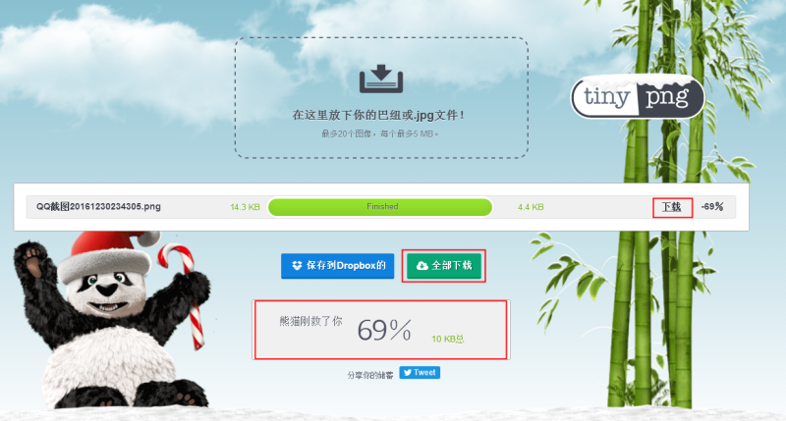Image resolution: width=786 pixels, height=421 pixels.
Task: Click cloud download icon on green button
Action: tap(422, 265)
